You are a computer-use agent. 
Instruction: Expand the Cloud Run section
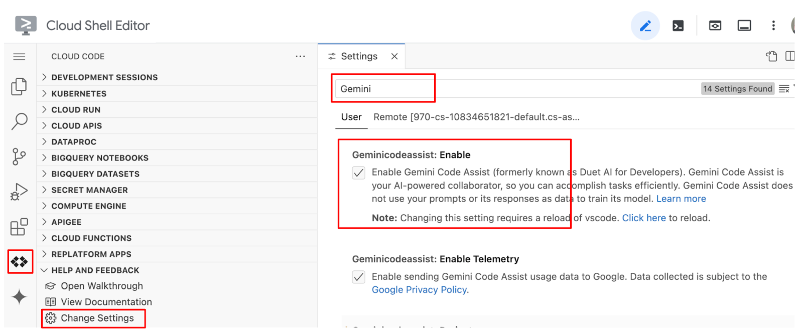76,110
